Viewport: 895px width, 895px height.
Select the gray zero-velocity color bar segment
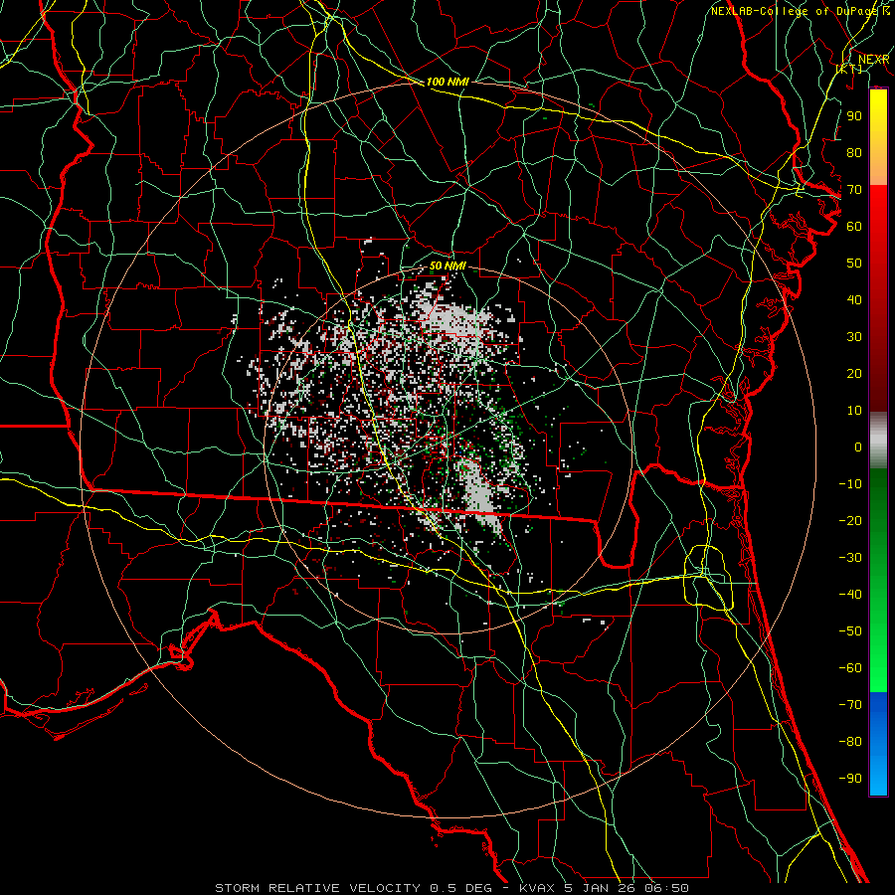pos(878,440)
